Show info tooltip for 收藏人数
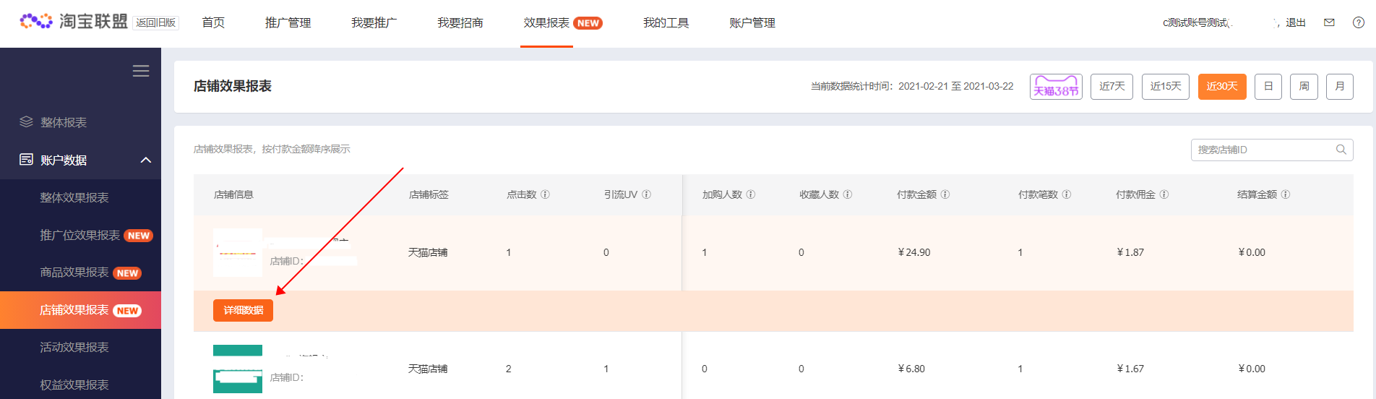Screen dimensions: 1376x399 (x=848, y=194)
